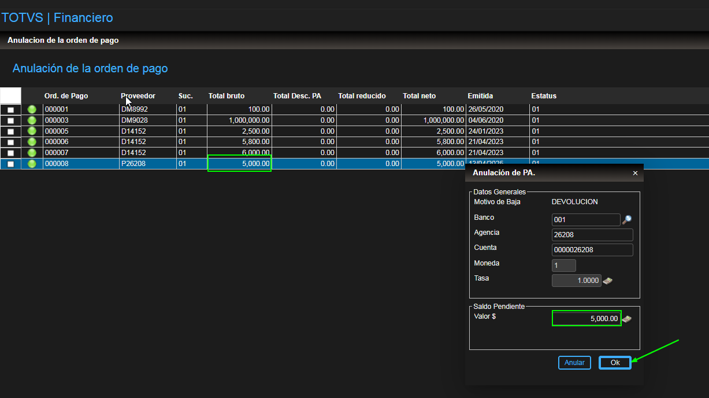Click the Suc. column header

click(185, 96)
